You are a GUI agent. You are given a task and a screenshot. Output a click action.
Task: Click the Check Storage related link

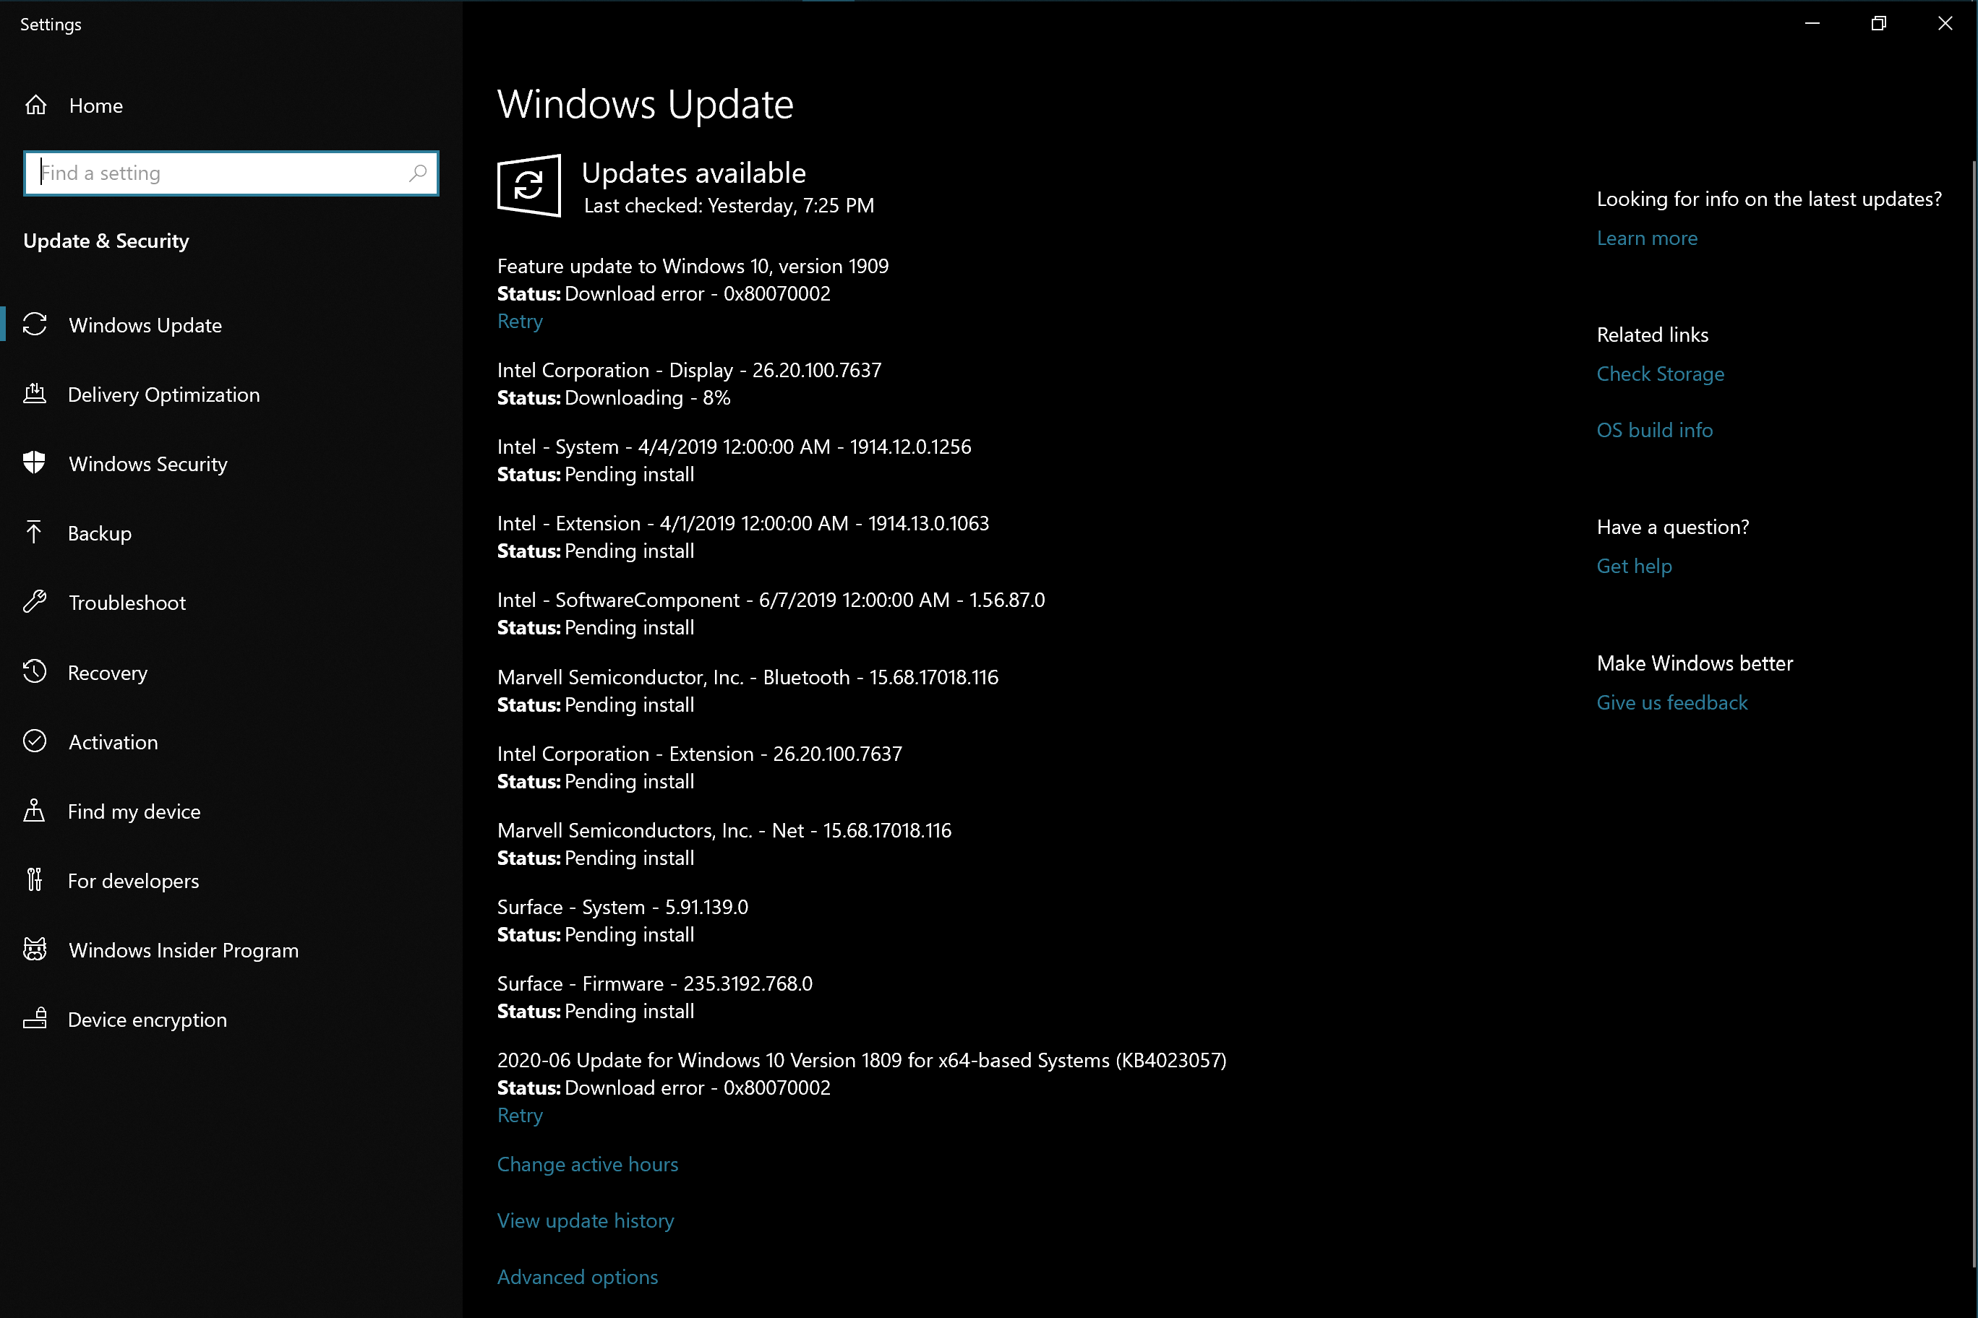(x=1659, y=374)
